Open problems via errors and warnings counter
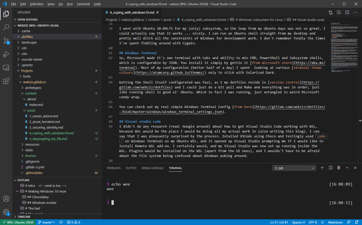The width and height of the screenshot is (362, 225). tap(74, 222)
